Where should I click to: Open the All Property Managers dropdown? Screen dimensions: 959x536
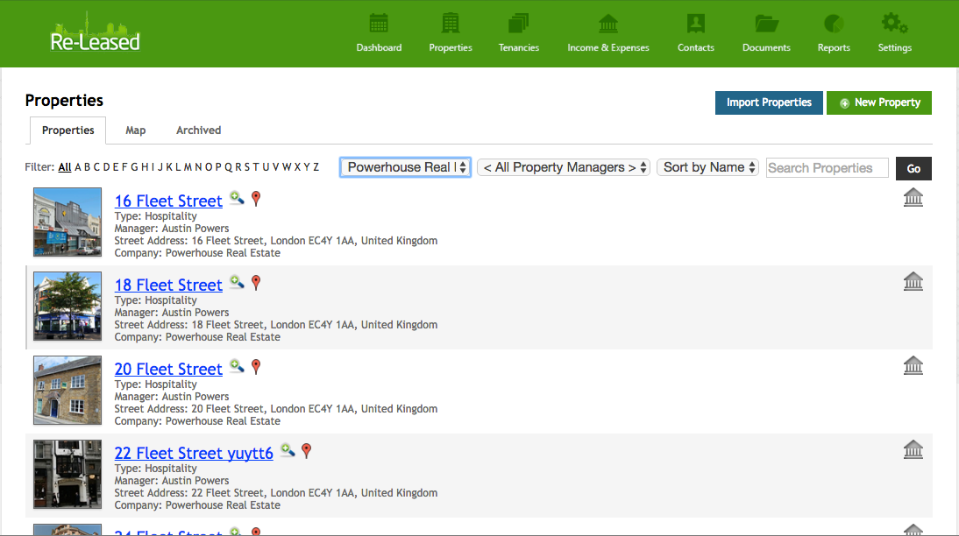click(x=564, y=167)
